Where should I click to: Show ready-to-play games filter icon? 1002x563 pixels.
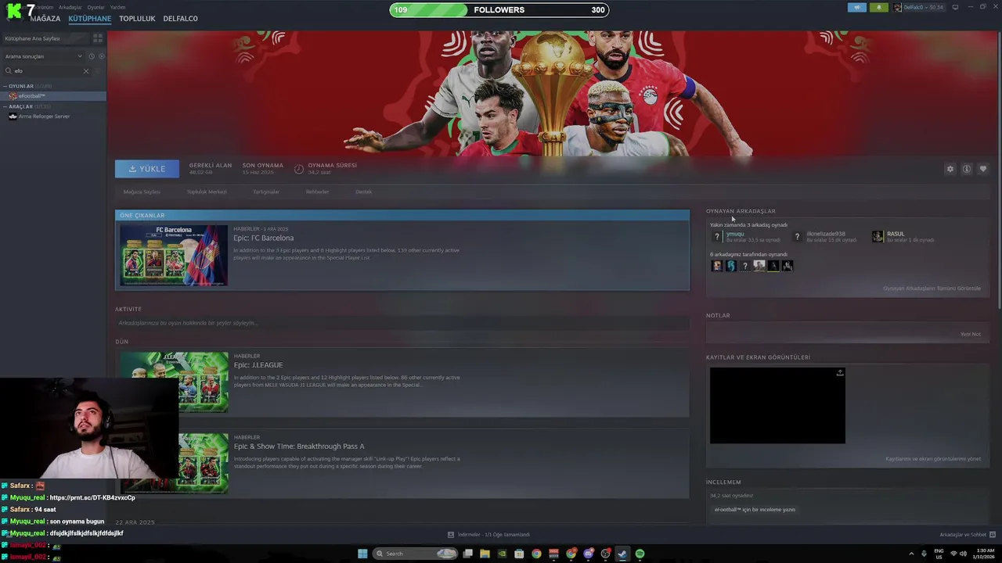pyautogui.click(x=100, y=56)
